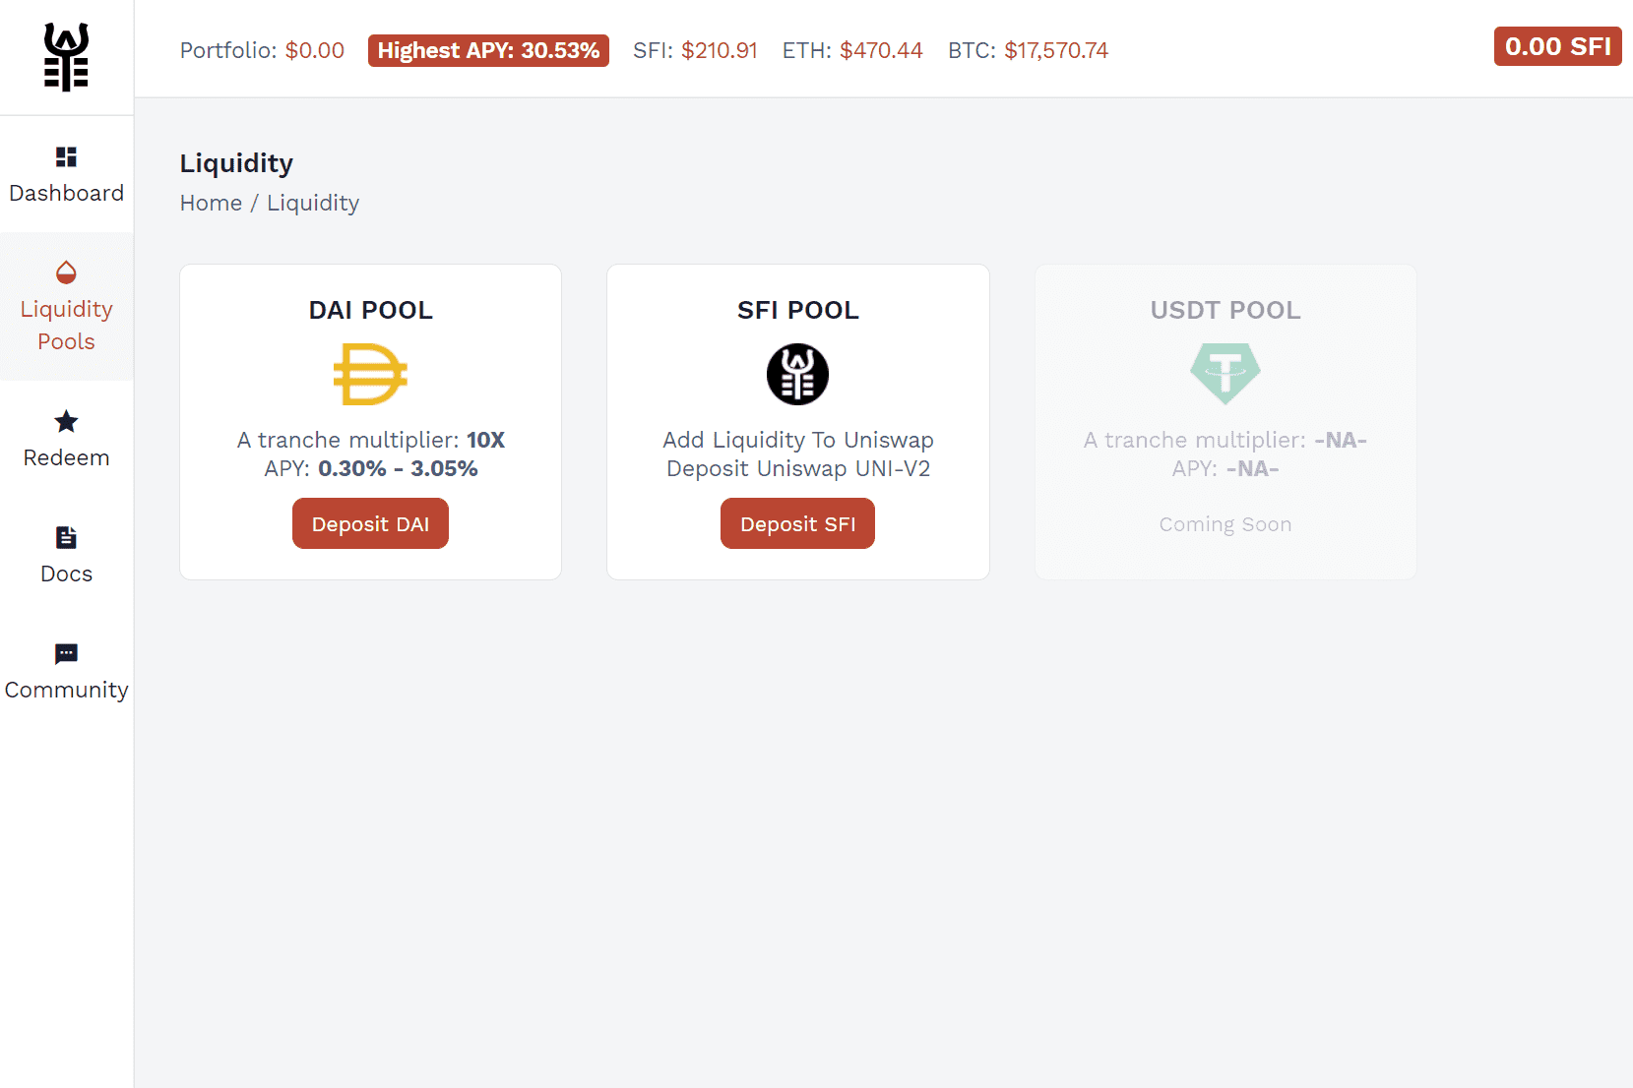Click the USDT Tether icon
Image resolution: width=1633 pixels, height=1088 pixels.
1225,374
